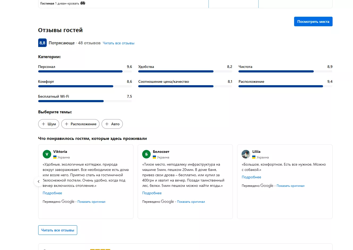The height and width of the screenshot is (250, 353).
Task: Show original text of Viktoria's review
Action: click(91, 202)
